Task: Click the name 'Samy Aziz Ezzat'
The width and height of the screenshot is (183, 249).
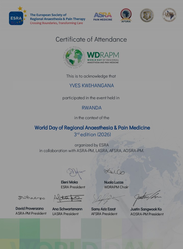Action: (x=103, y=209)
